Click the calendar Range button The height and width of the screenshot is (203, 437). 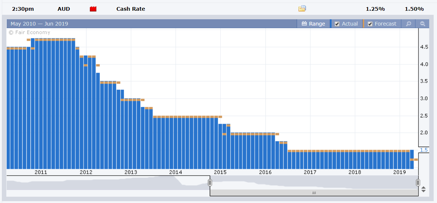coord(313,24)
